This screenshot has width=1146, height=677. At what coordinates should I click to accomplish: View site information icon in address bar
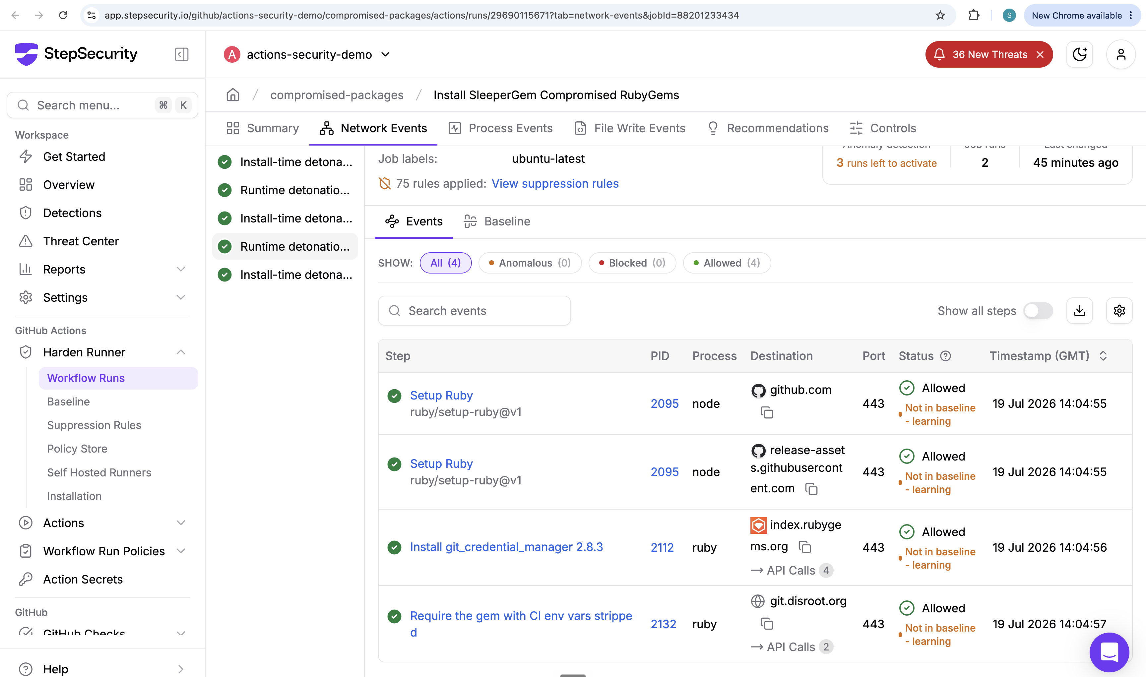tap(92, 15)
